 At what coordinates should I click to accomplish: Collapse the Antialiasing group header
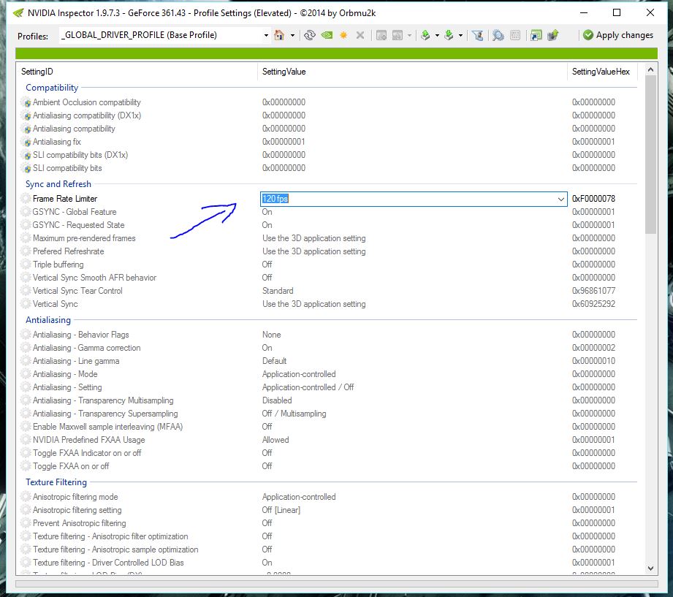pos(48,320)
